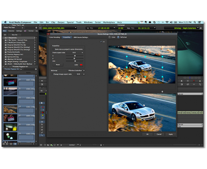Switch to Volumes tab in project window
The image size is (207, 169).
[11, 31]
